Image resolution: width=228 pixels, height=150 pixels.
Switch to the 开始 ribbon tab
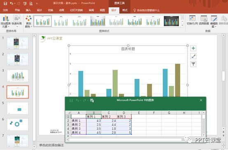coord(17,10)
